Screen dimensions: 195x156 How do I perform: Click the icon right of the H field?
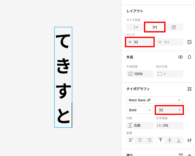(x=189, y=42)
